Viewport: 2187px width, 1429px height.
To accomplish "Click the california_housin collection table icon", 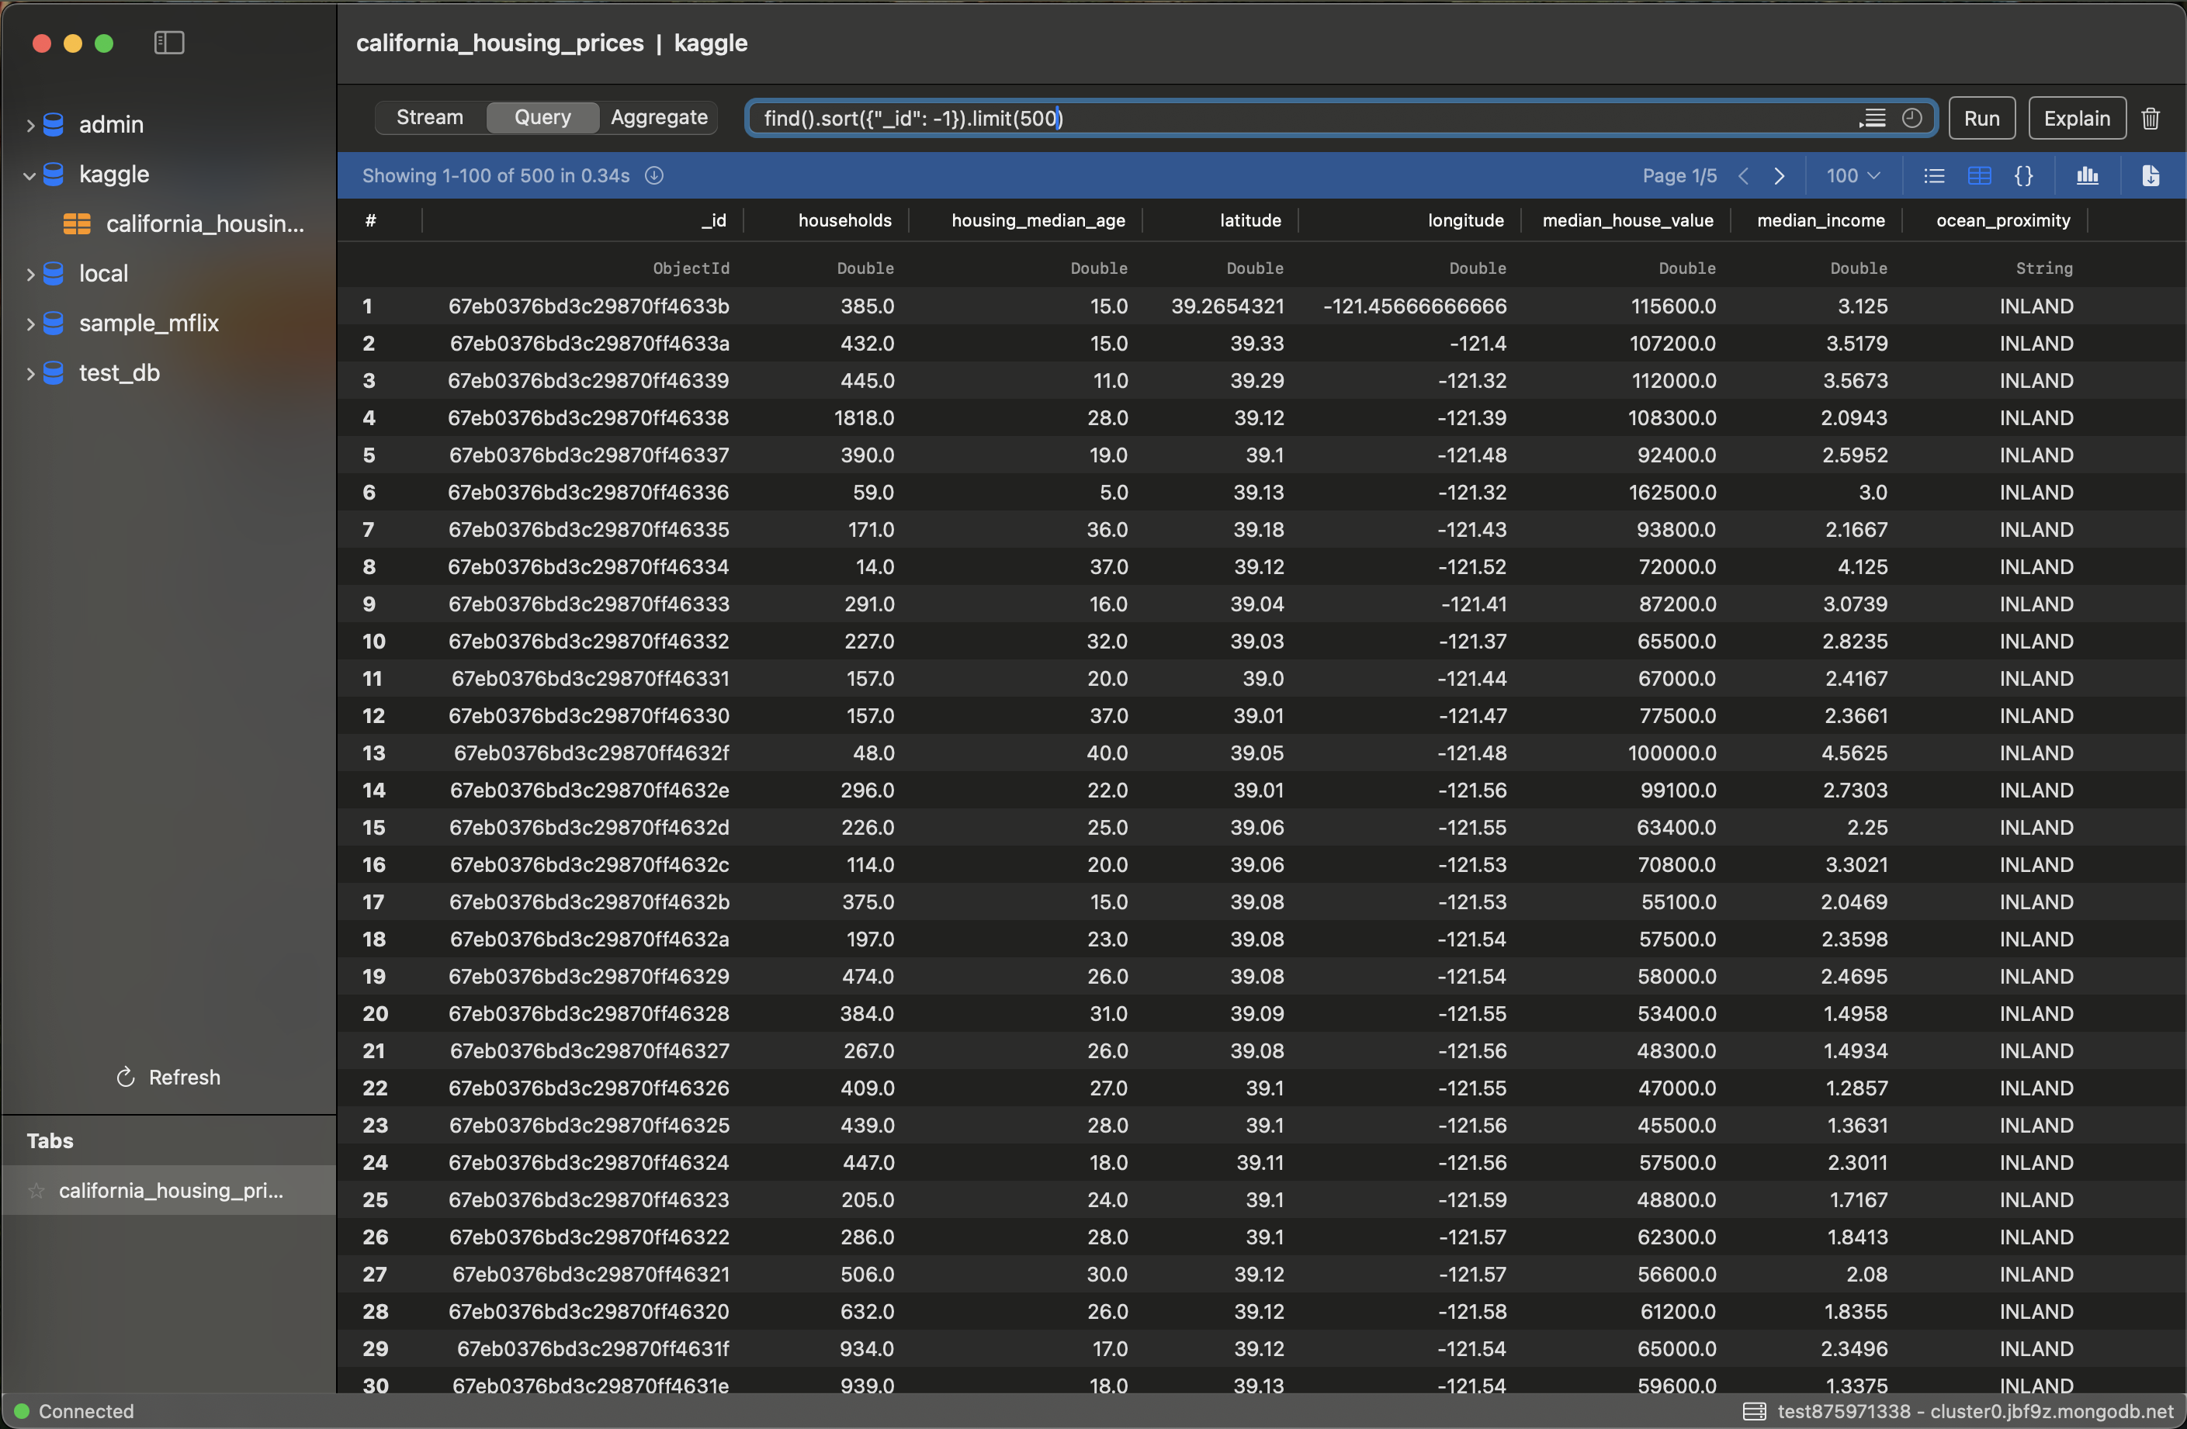I will (x=77, y=224).
